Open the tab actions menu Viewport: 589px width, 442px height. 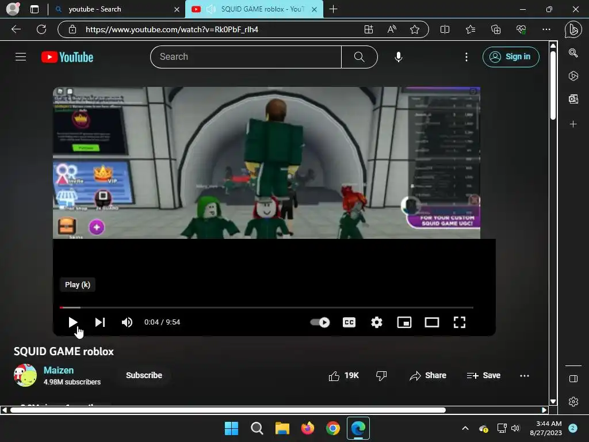coord(35,9)
